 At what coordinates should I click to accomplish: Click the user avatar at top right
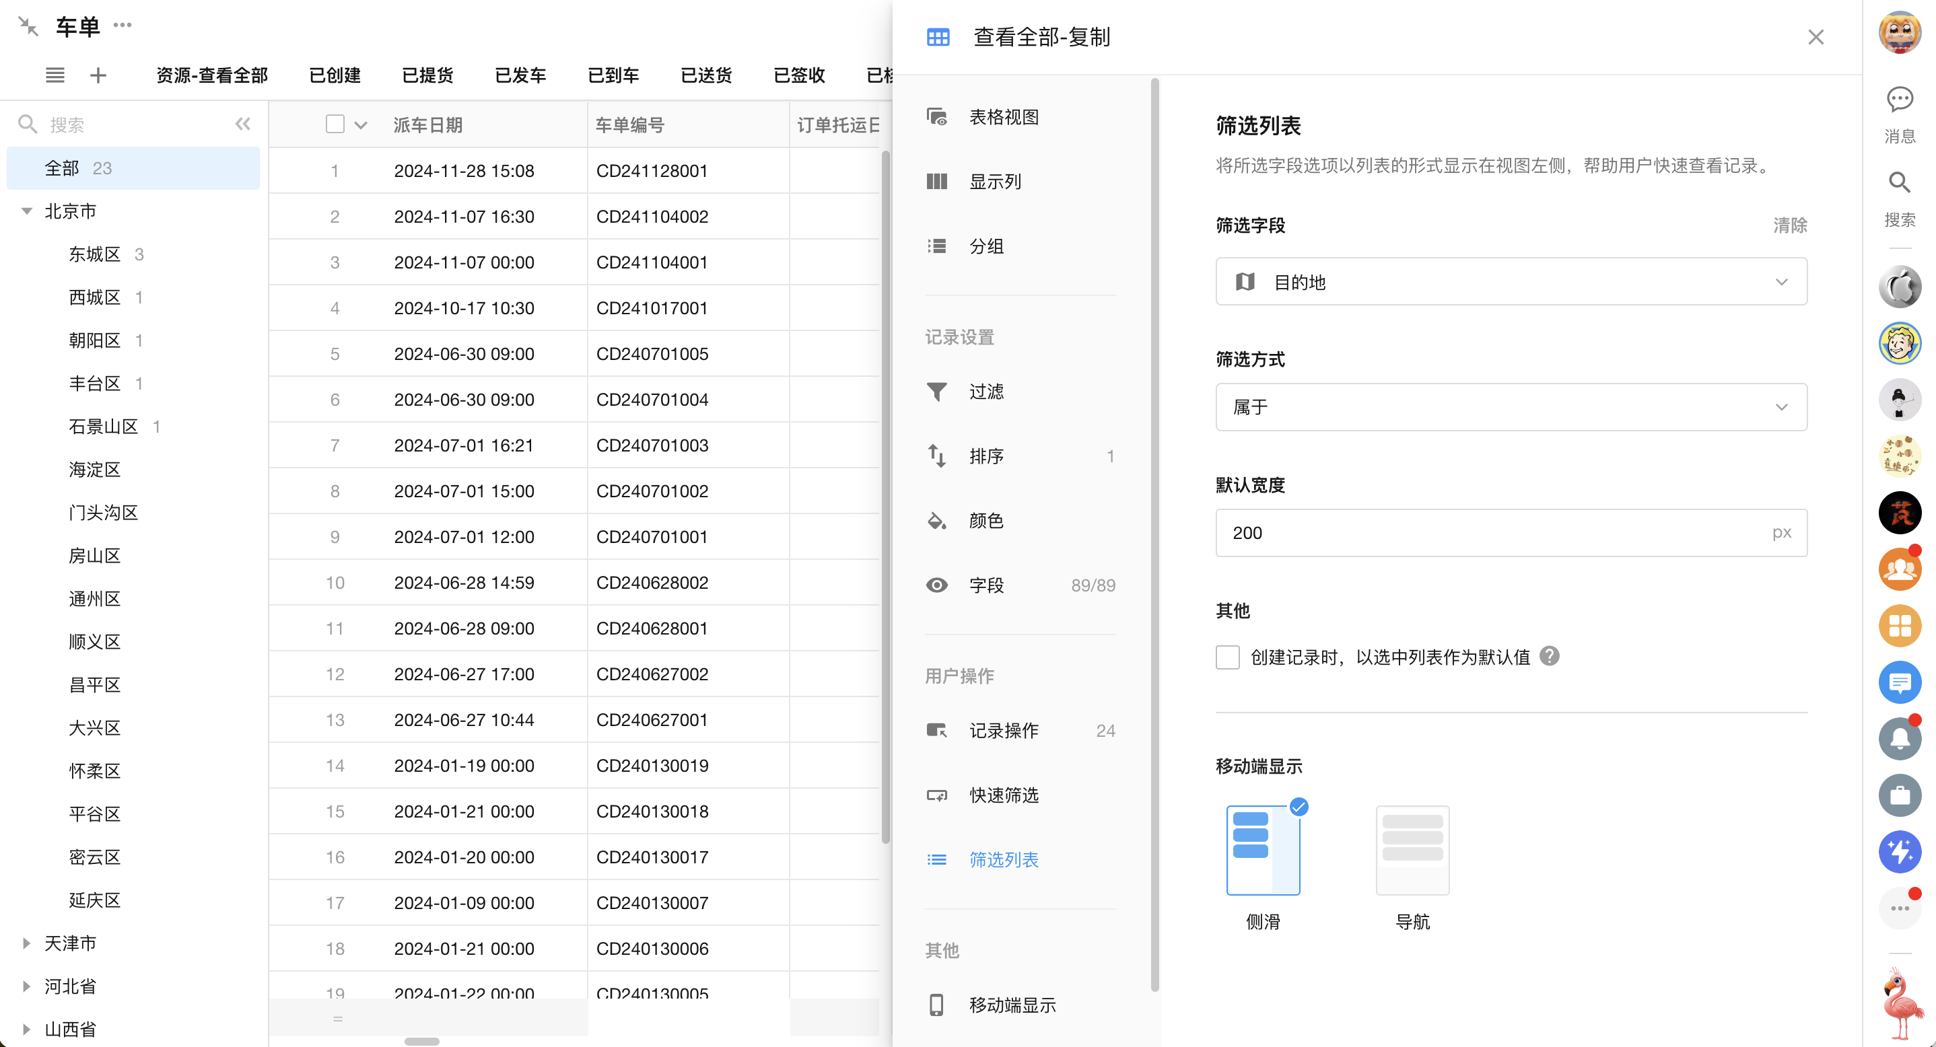click(1900, 32)
